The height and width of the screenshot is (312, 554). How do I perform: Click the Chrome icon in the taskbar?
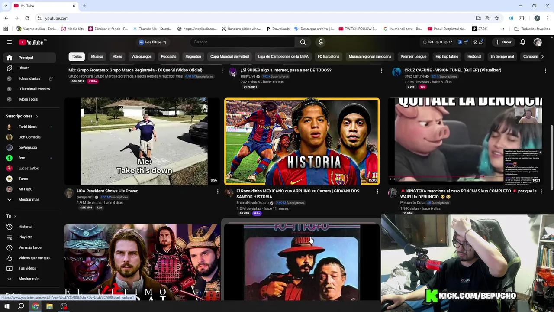35,306
